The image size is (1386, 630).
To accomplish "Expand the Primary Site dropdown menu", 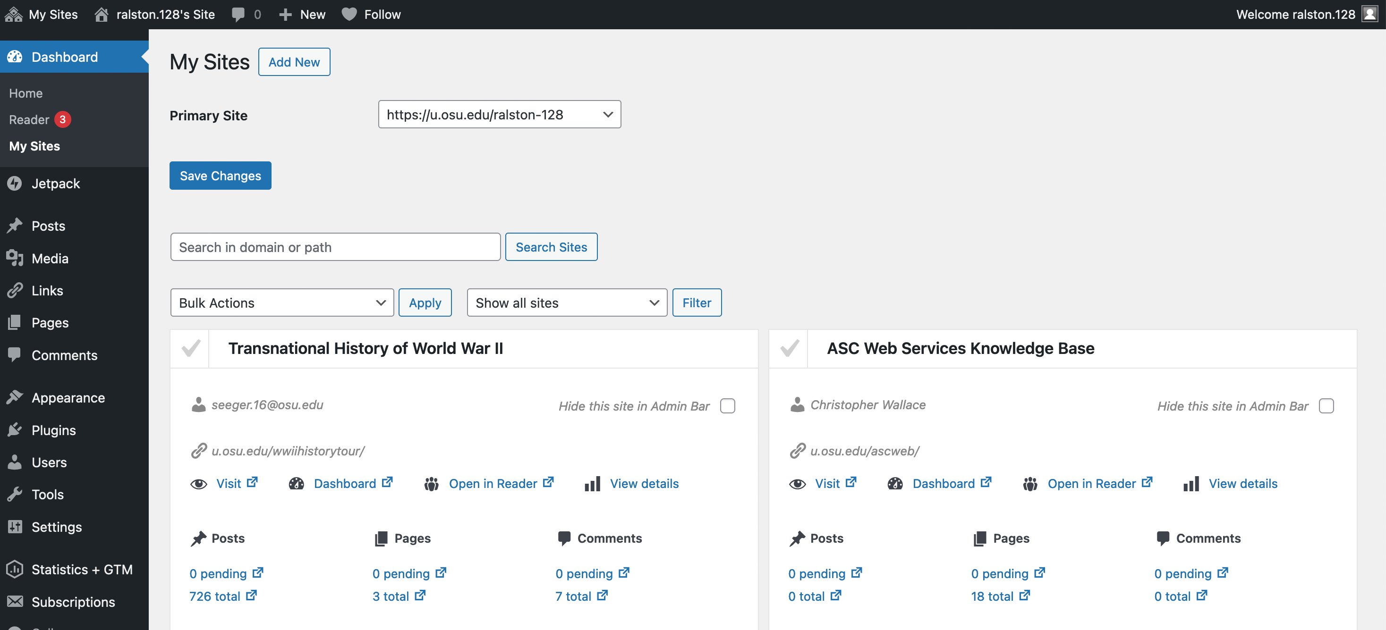I will point(498,114).
